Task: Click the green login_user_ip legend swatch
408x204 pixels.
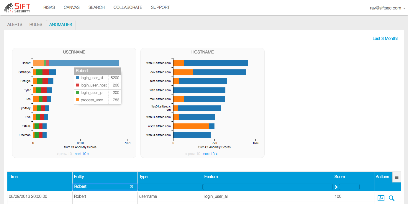Action: click(78, 93)
